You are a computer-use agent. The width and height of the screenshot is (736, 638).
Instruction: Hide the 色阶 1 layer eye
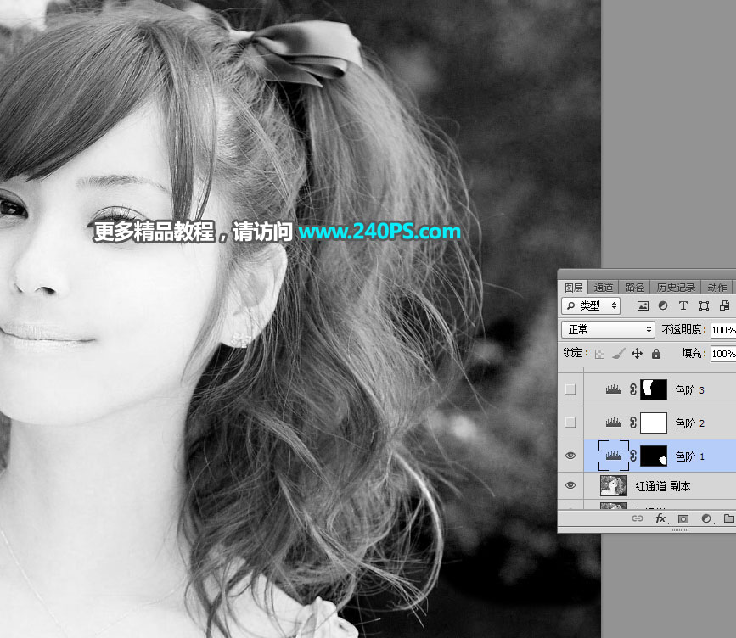click(x=570, y=456)
